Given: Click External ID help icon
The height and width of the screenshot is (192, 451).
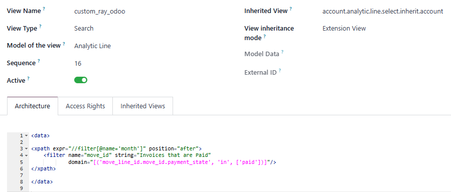Looking at the screenshot, I should click(x=279, y=70).
